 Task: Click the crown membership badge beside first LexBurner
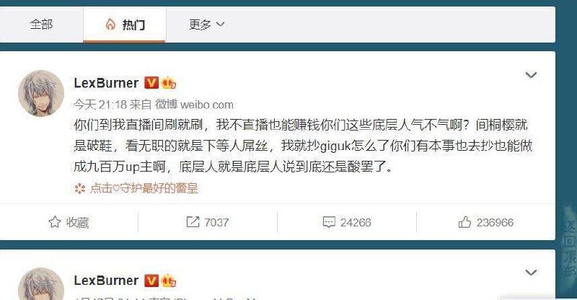click(x=169, y=83)
